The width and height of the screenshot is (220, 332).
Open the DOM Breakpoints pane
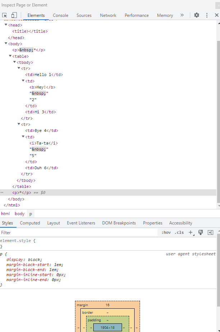click(x=119, y=223)
